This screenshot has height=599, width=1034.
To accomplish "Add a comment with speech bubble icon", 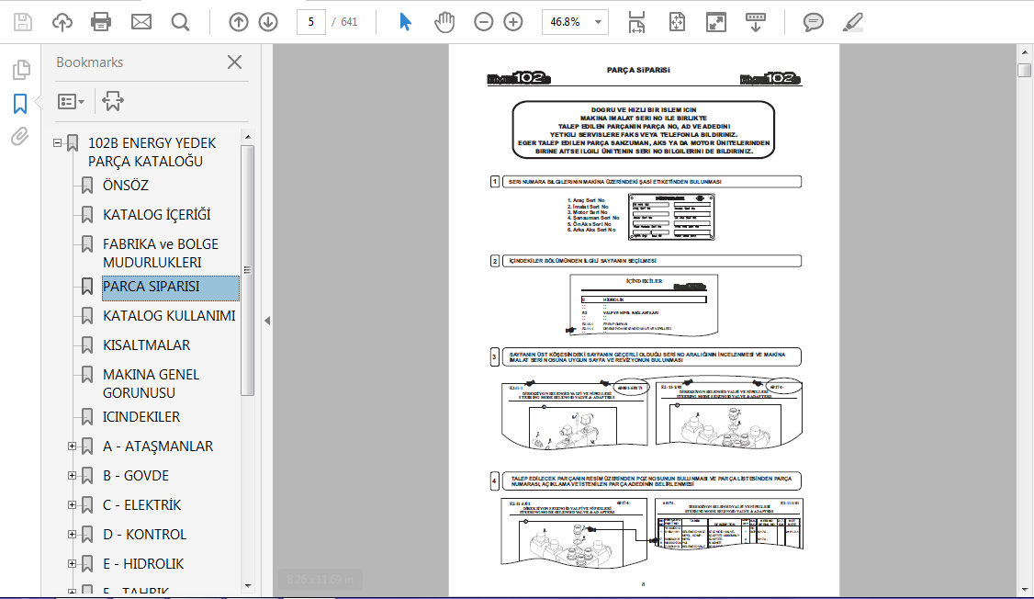I will point(813,22).
